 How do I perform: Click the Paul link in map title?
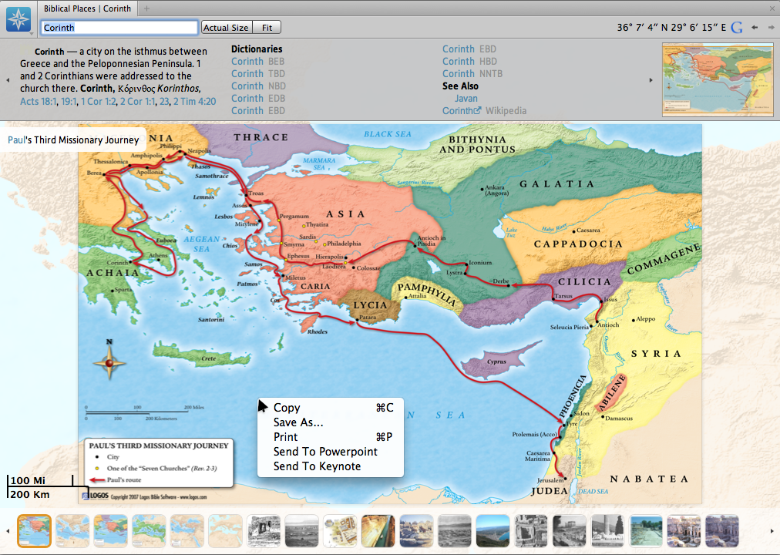[x=16, y=140]
